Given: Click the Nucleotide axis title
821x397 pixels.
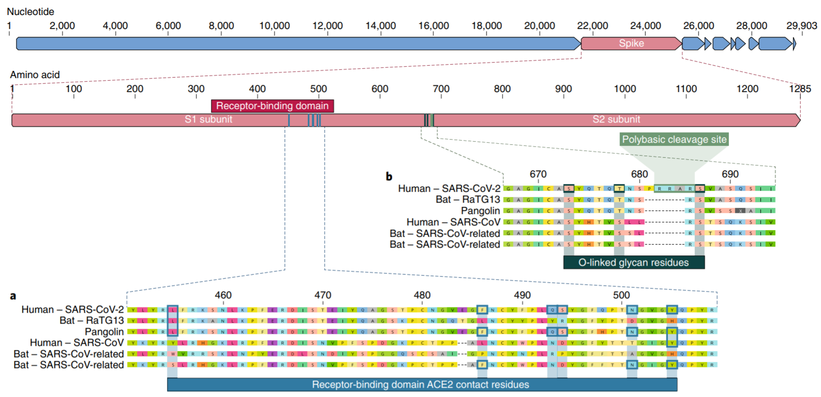Looking at the screenshot, I should coord(31,12).
